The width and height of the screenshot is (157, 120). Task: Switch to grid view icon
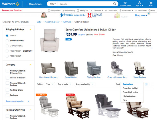pyautogui.click(x=146, y=84)
